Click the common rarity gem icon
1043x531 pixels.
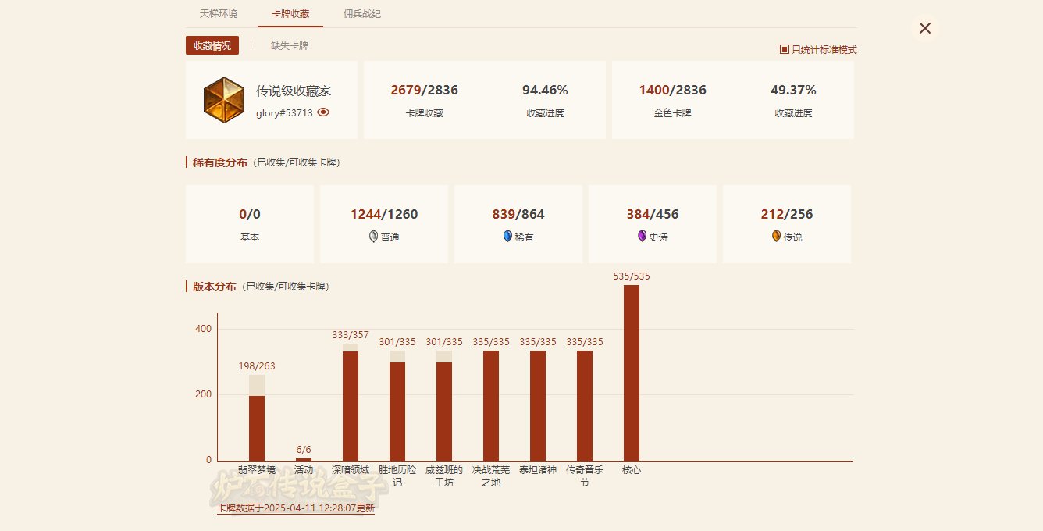tap(373, 236)
